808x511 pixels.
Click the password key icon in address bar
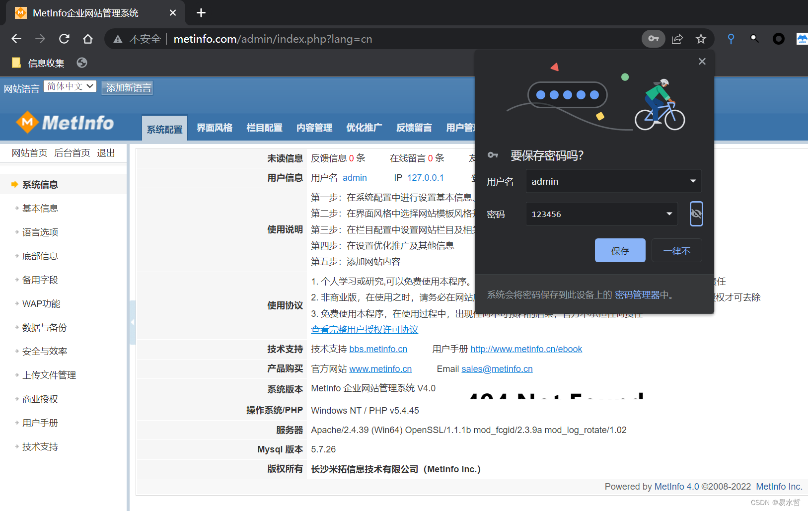coord(654,39)
